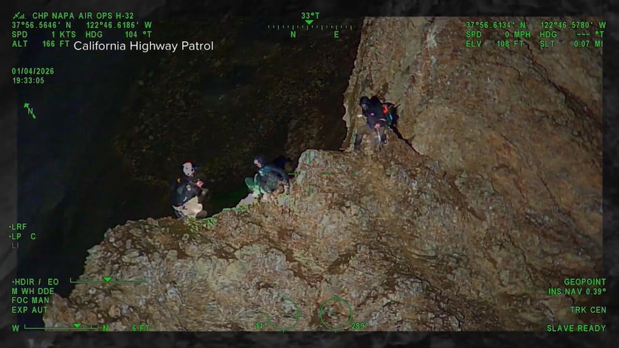Click the California Highway Patrol caption

coord(144,46)
